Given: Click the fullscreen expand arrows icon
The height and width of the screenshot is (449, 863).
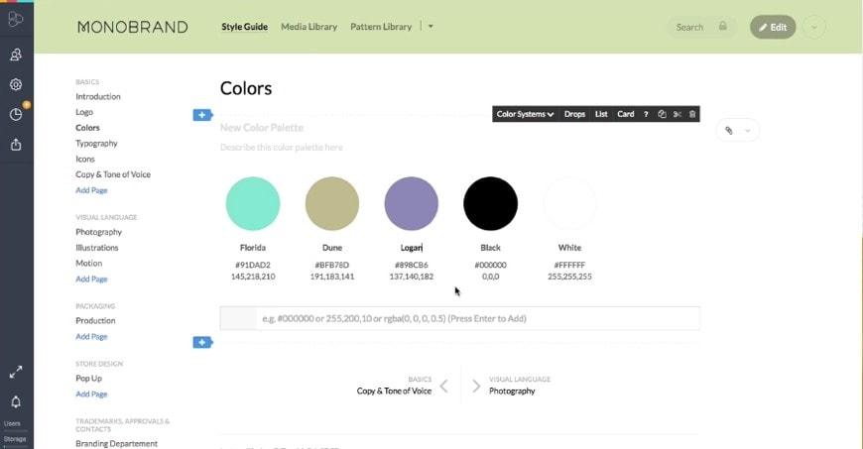Looking at the screenshot, I should (16, 372).
